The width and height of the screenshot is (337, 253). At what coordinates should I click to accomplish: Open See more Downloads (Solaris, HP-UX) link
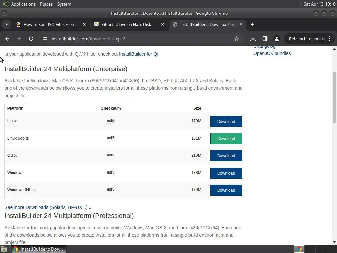[48, 207]
